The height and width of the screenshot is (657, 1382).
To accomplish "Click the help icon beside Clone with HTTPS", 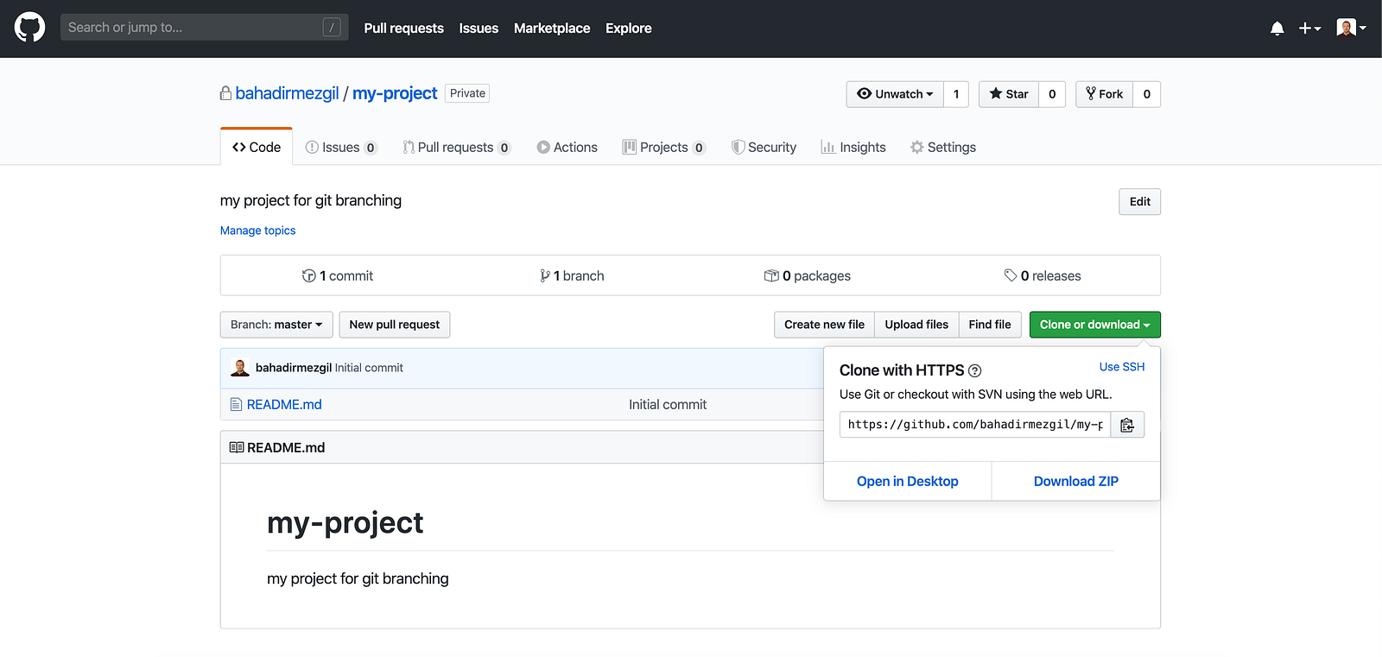I will pyautogui.click(x=975, y=371).
